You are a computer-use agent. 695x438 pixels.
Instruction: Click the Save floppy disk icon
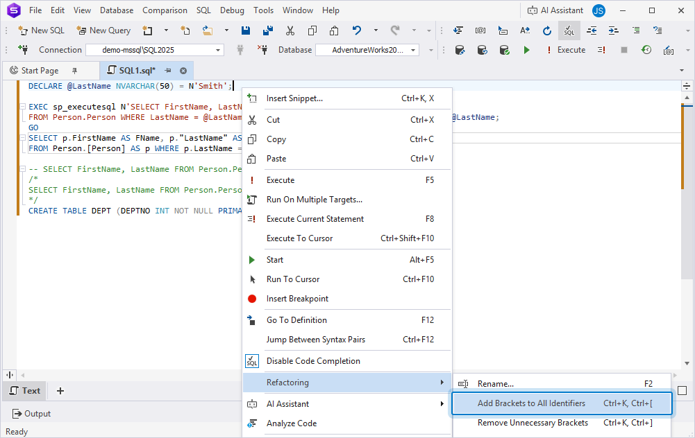pos(246,30)
